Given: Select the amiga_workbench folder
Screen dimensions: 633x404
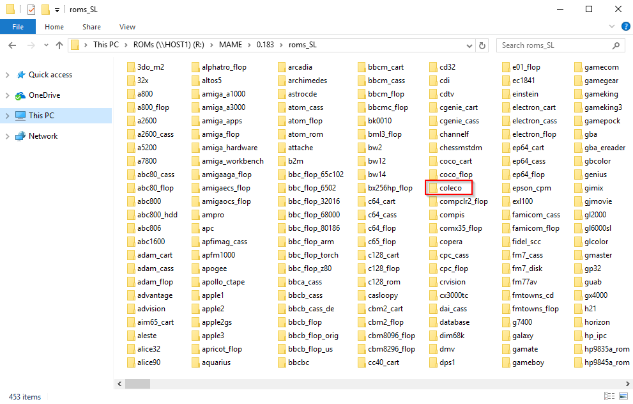Looking at the screenshot, I should (227, 161).
